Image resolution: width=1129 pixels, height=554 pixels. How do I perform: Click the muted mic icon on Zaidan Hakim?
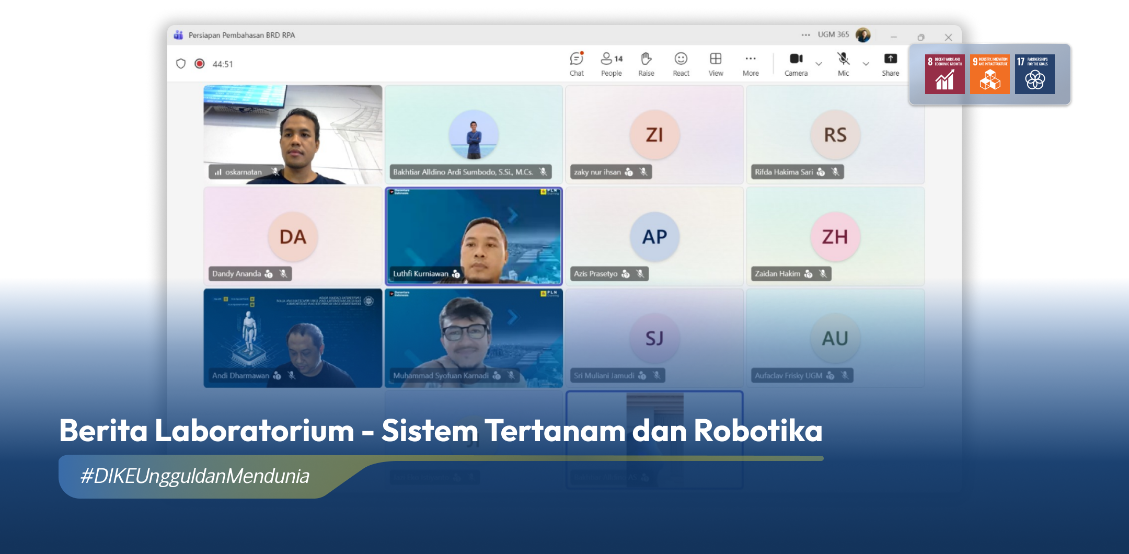[x=823, y=273]
